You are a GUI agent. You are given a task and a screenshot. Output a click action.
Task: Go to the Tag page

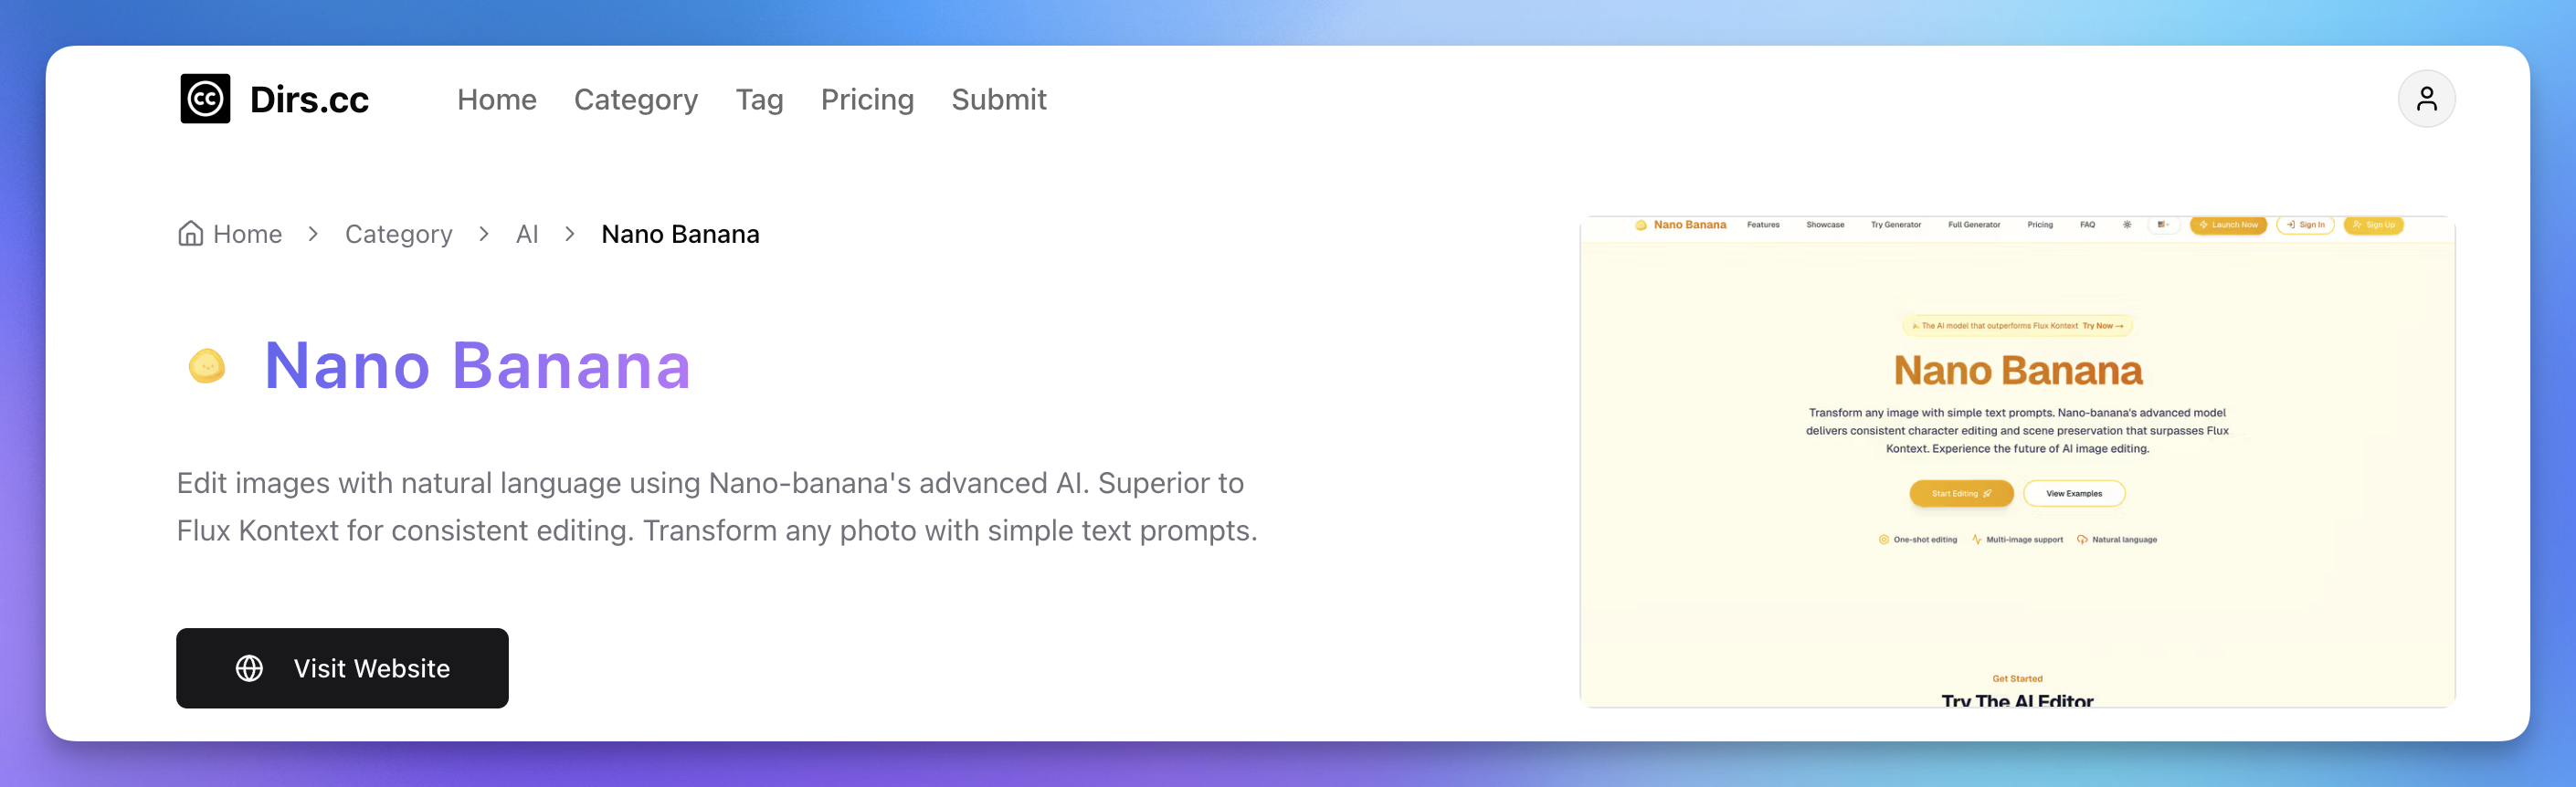click(760, 100)
